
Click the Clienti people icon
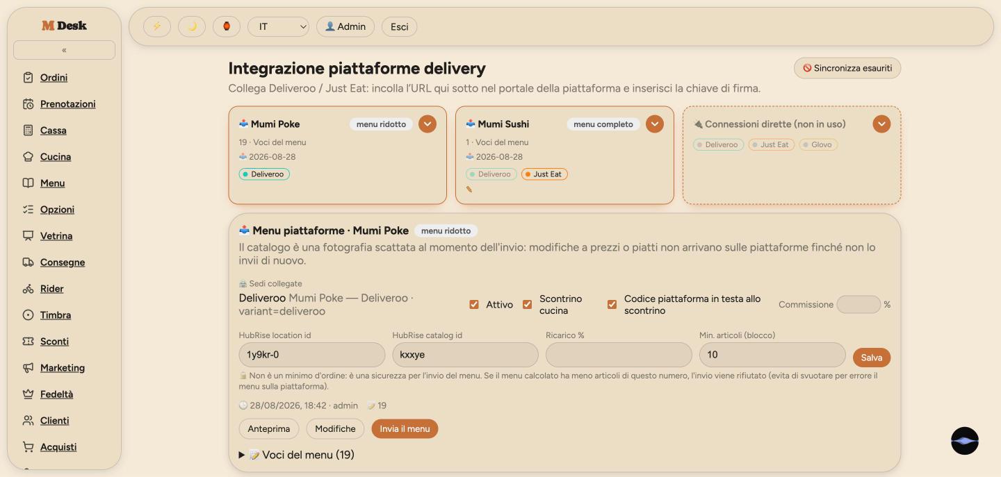pyautogui.click(x=28, y=421)
